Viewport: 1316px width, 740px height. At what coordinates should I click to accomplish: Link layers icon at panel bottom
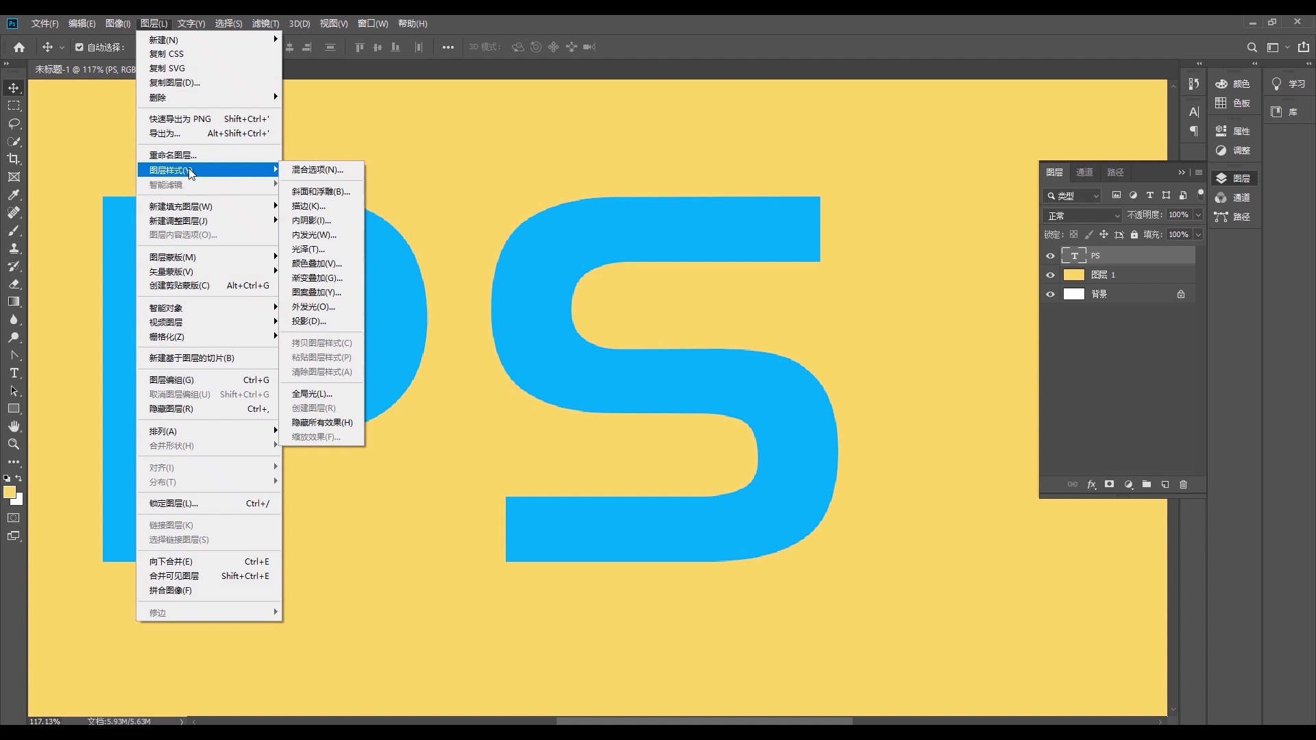pyautogui.click(x=1073, y=484)
